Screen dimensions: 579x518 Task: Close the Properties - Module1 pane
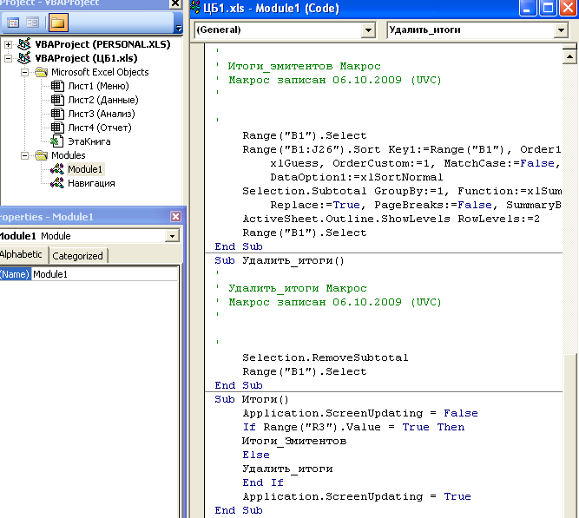[175, 216]
